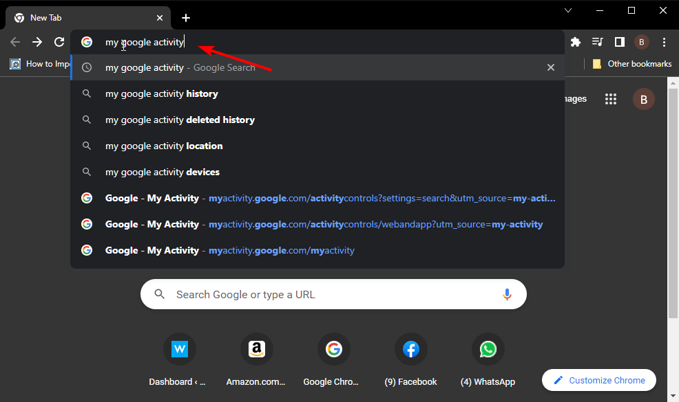Open the Extensions puzzle icon
This screenshot has height=402, width=679.
(x=576, y=42)
